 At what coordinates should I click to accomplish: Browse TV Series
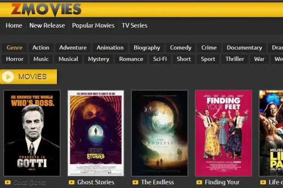click(x=134, y=25)
